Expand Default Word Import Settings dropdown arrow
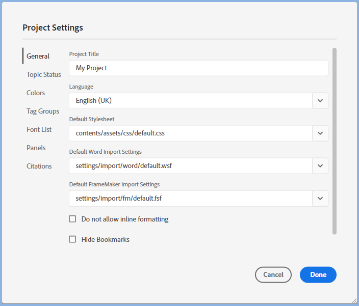Viewport: 359px width, 306px height. point(320,165)
